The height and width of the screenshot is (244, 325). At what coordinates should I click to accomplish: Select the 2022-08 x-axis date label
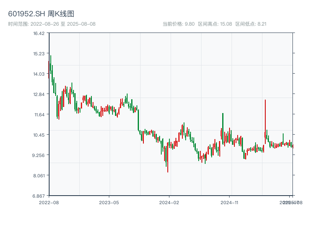click(x=49, y=202)
